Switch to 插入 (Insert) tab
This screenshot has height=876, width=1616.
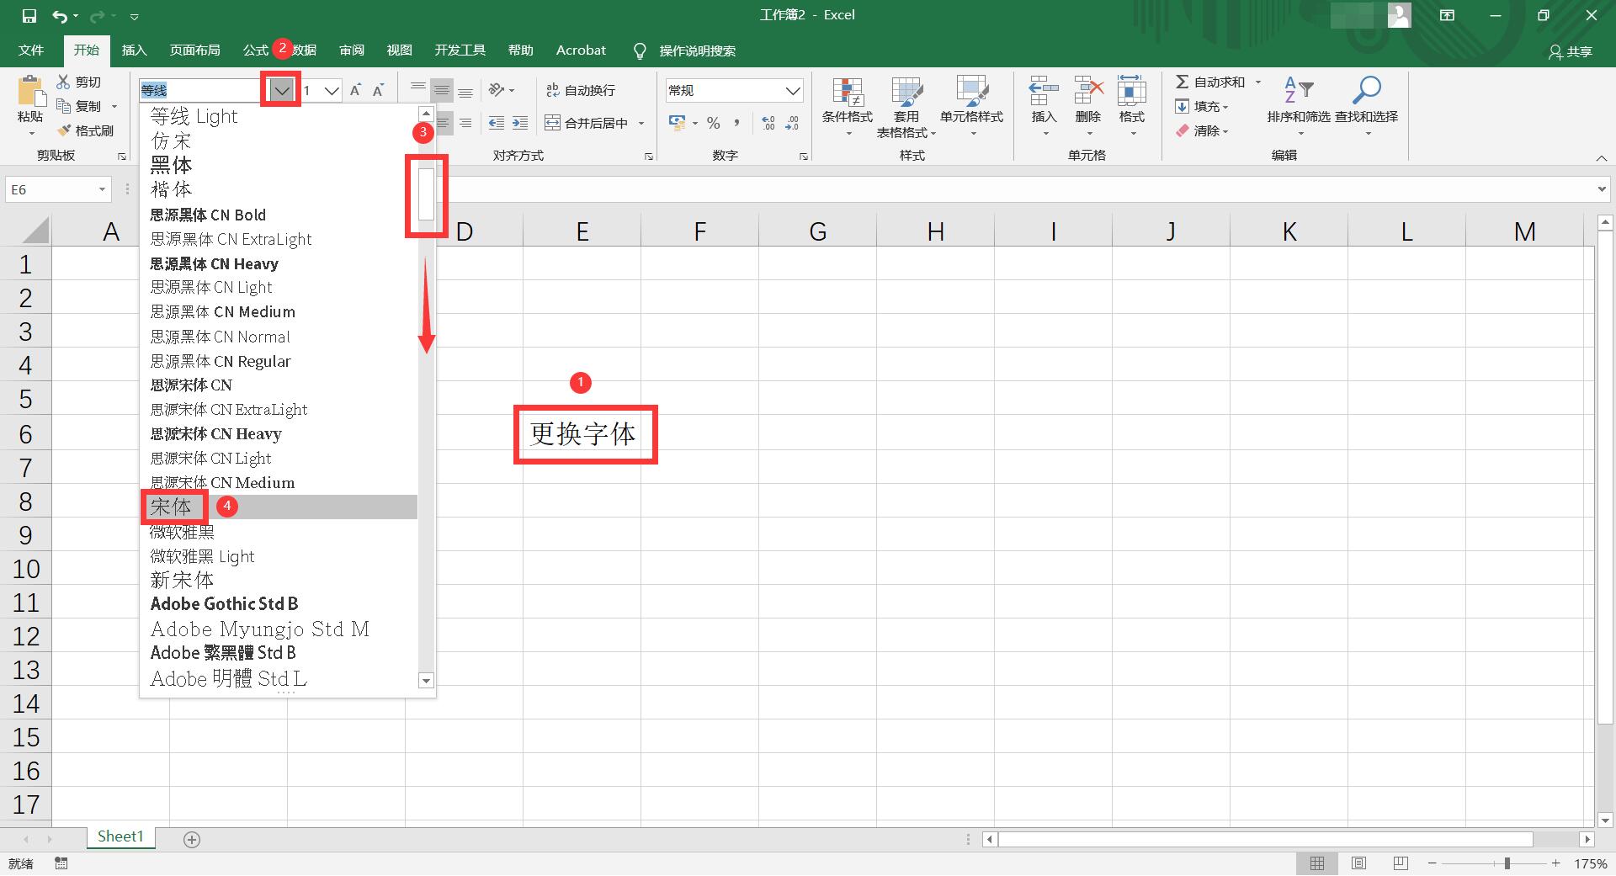coord(135,50)
